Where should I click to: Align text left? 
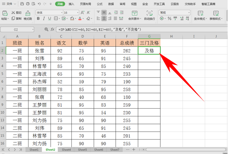pyautogui.click(x=98, y=19)
